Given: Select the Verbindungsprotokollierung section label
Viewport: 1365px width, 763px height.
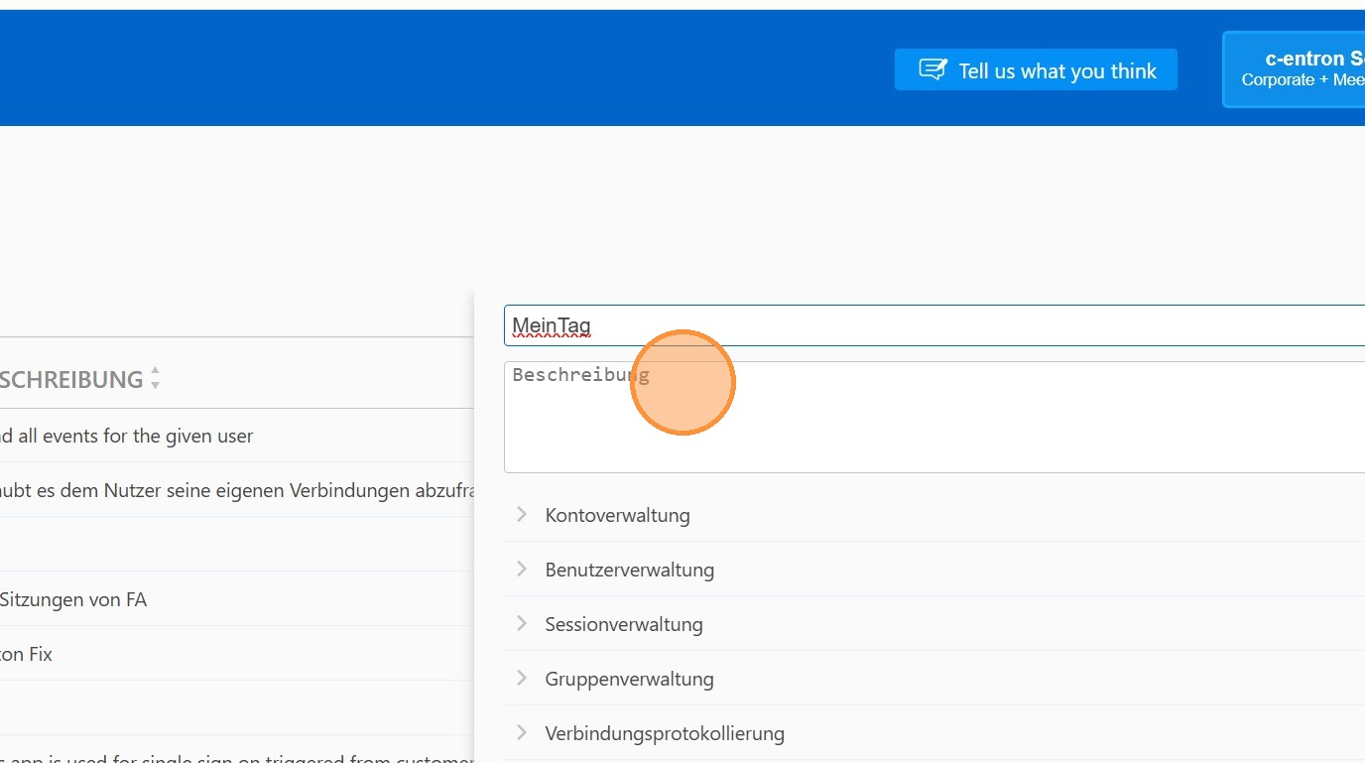Looking at the screenshot, I should (665, 733).
